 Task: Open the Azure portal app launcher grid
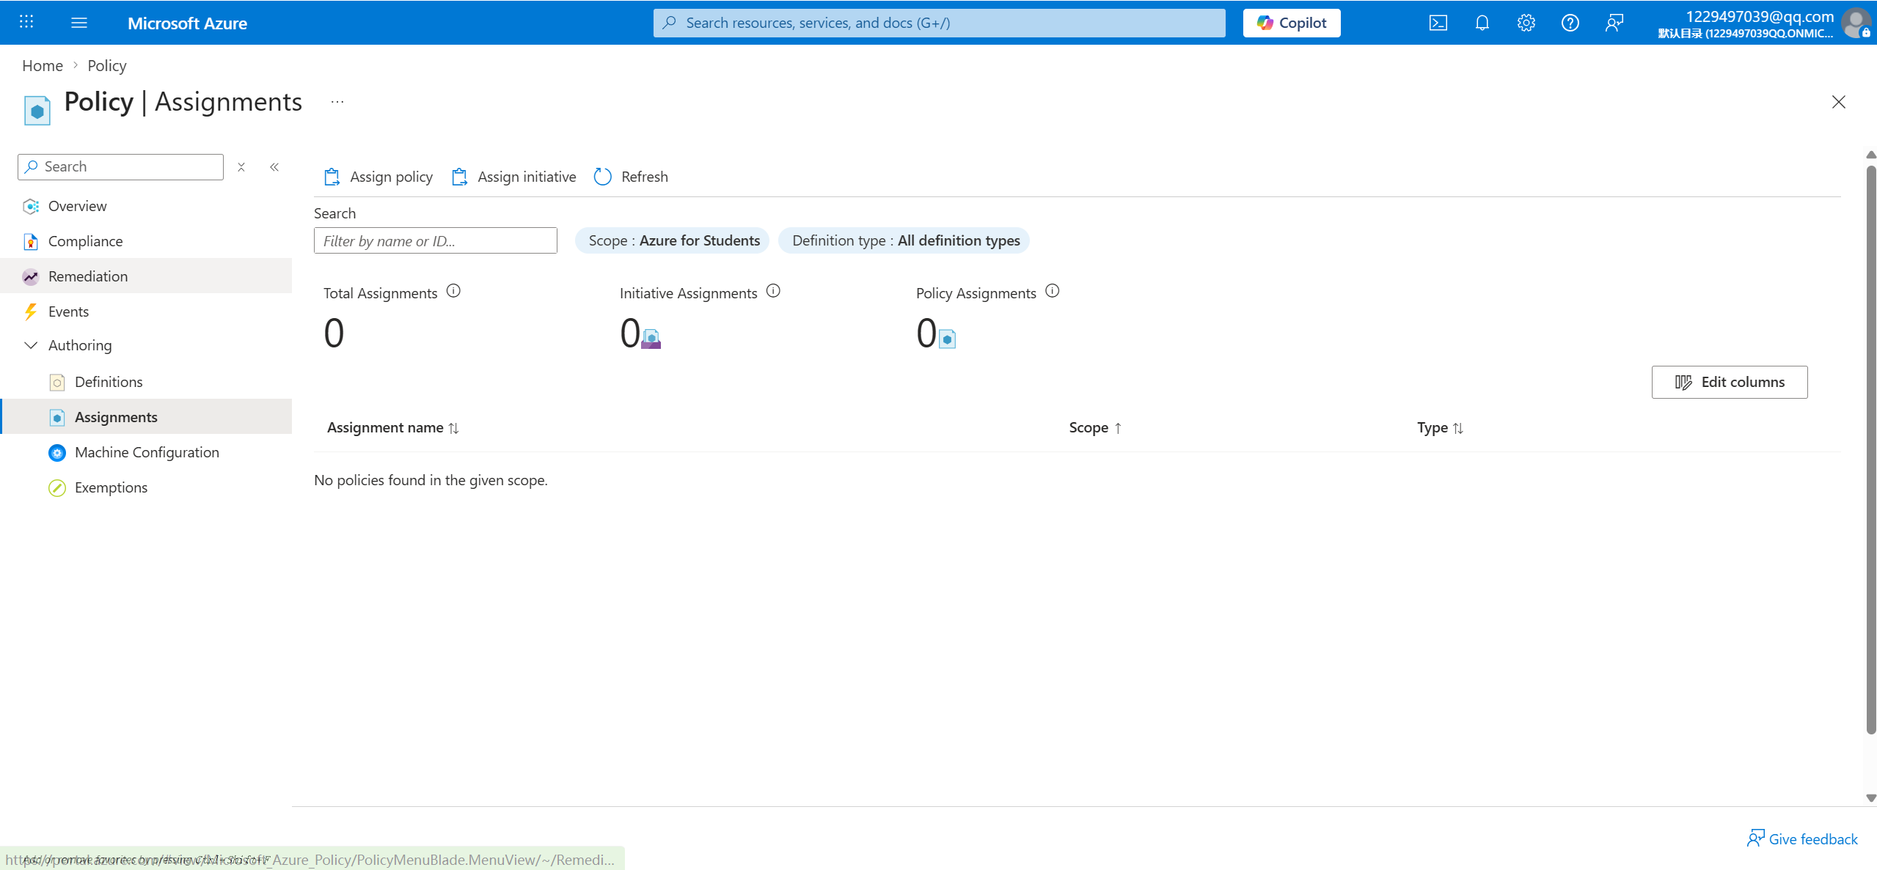(26, 22)
